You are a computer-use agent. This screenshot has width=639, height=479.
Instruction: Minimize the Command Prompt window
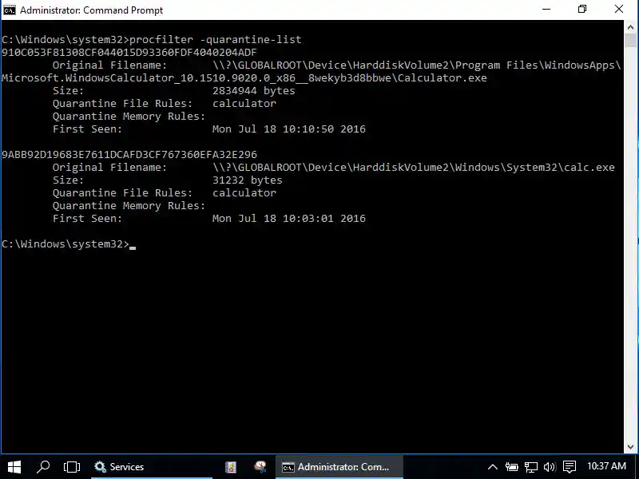coord(546,10)
